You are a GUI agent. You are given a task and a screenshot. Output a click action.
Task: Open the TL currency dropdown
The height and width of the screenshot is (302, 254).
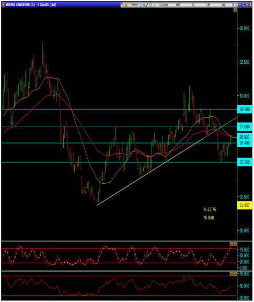[x=193, y=5]
